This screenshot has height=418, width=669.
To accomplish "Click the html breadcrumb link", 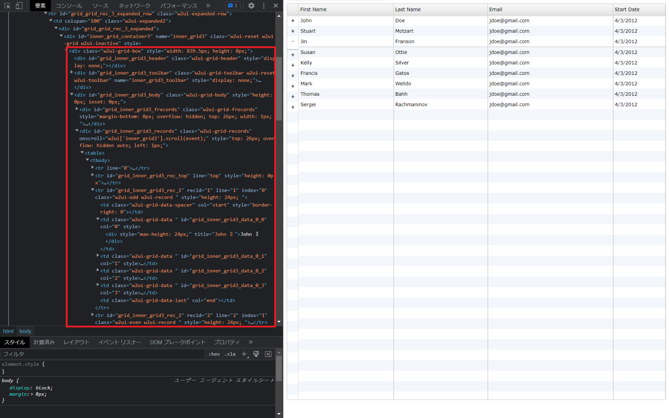I will click(8, 331).
